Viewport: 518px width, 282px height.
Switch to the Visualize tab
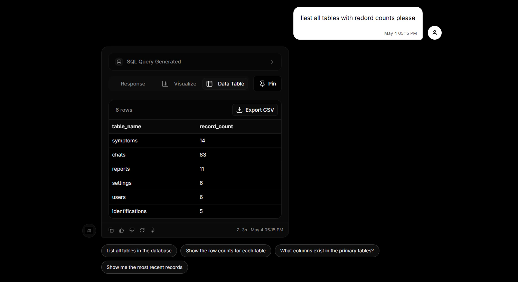[179, 84]
